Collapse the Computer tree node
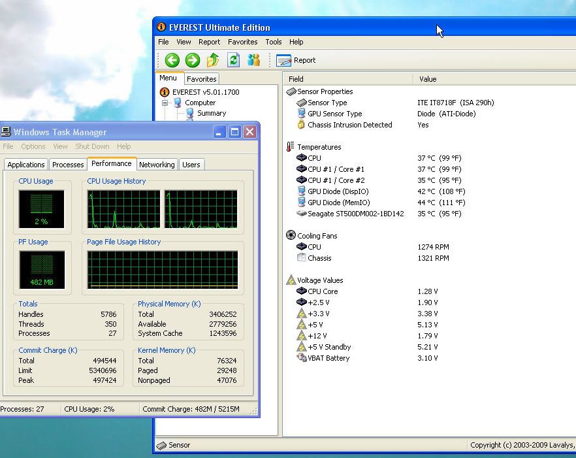576x458 pixels. pos(165,103)
